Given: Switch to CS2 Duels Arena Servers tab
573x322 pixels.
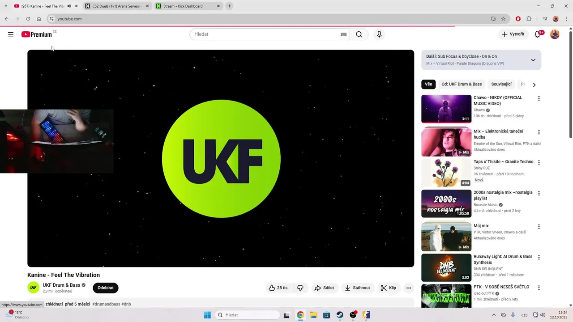Looking at the screenshot, I should click(116, 6).
